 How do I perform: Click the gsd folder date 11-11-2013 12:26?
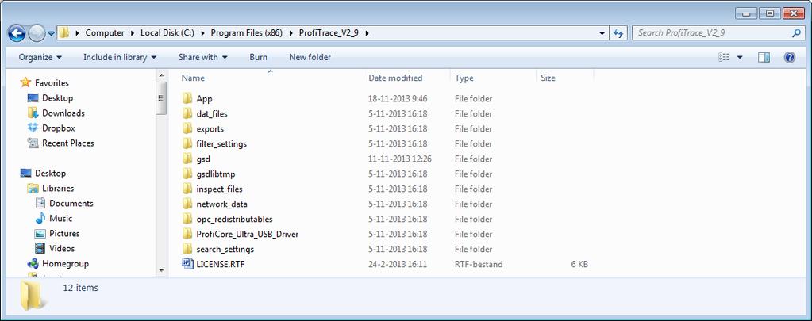pos(400,159)
